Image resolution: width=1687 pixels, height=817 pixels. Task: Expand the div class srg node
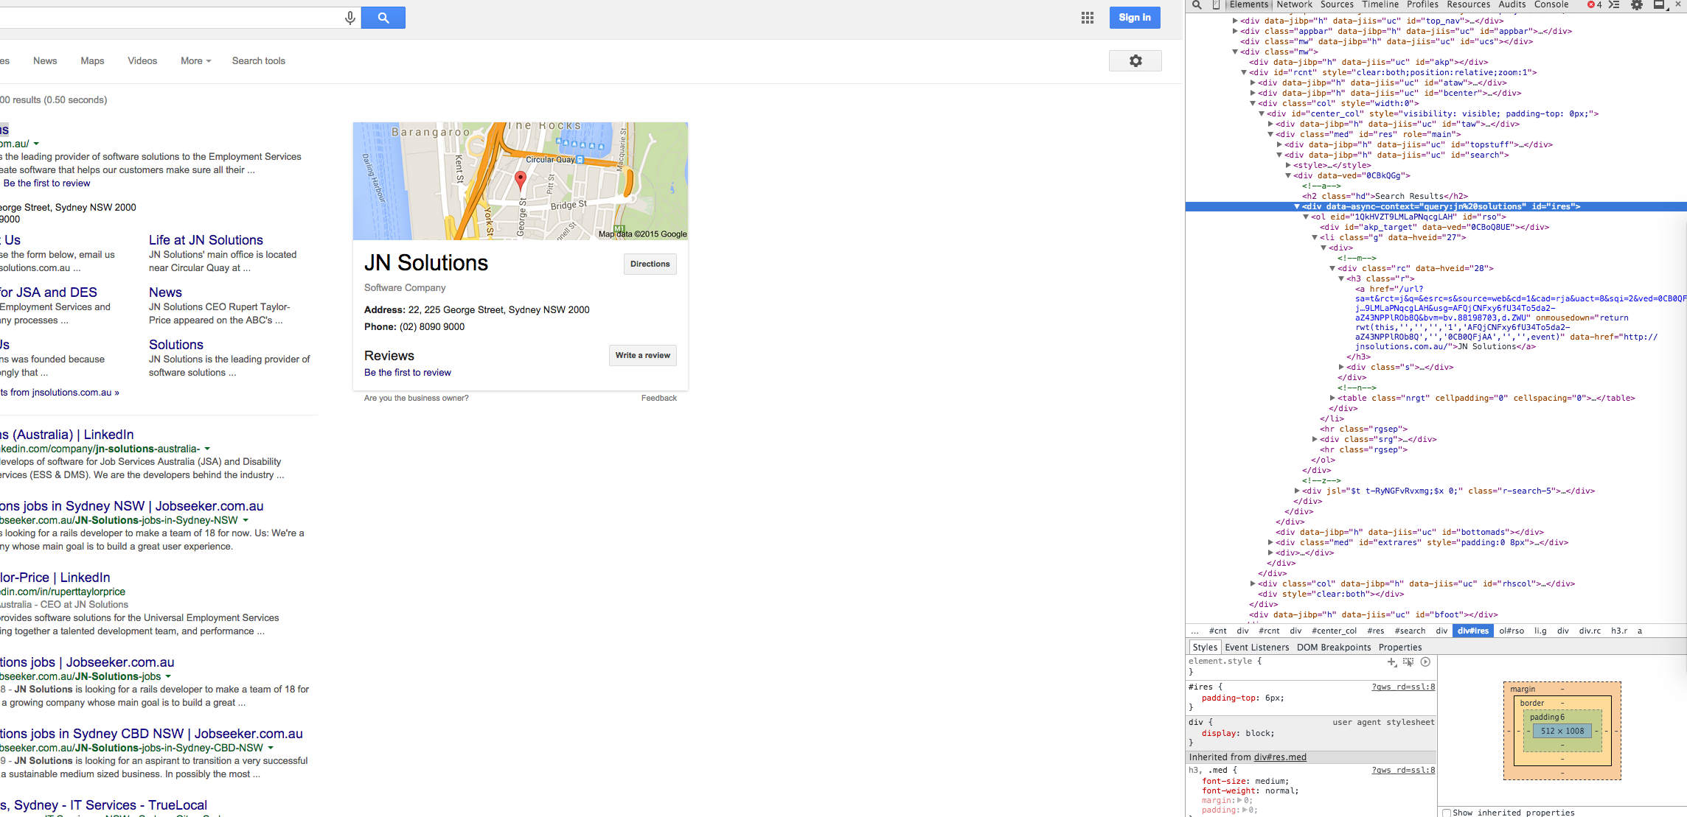(x=1315, y=439)
